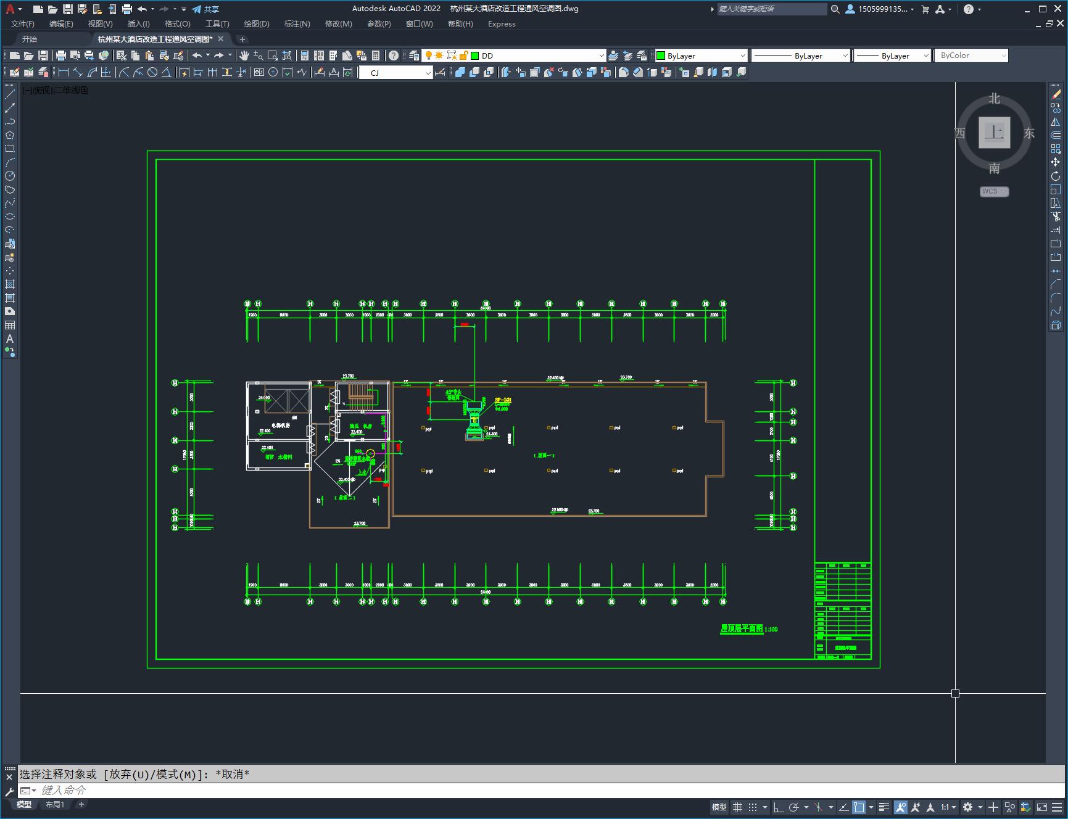Toggle ortho mode in the status bar
Viewport: 1068px width, 819px height.
[x=779, y=807]
